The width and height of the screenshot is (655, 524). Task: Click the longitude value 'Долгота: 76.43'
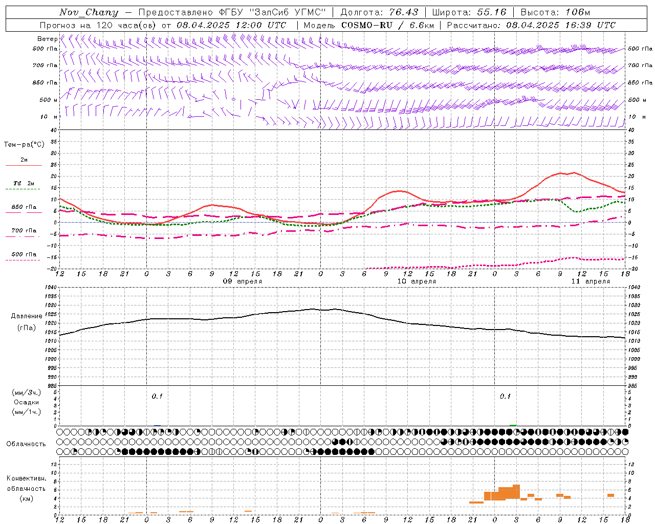click(379, 12)
